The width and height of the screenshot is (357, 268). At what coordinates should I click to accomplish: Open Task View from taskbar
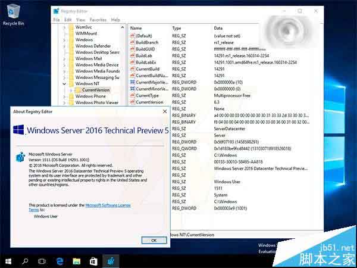click(x=42, y=261)
